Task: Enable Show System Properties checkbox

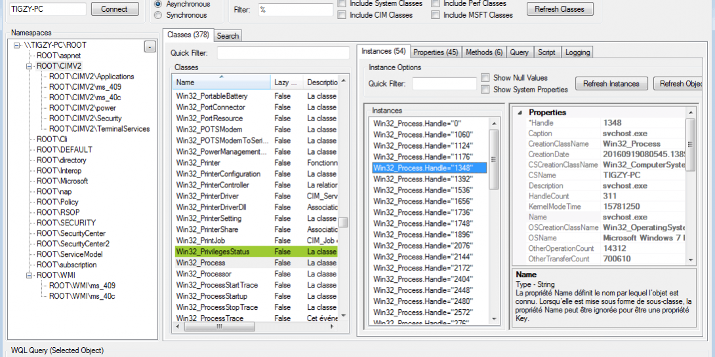Action: pos(485,90)
